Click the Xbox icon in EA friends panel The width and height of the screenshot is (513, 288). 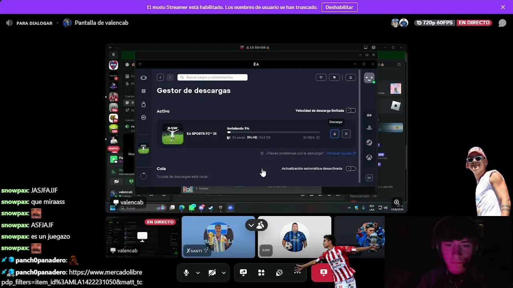(369, 157)
